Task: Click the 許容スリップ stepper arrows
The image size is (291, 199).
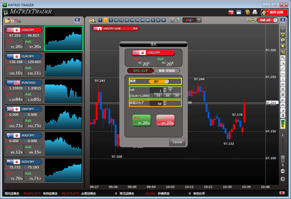Action: (x=165, y=103)
